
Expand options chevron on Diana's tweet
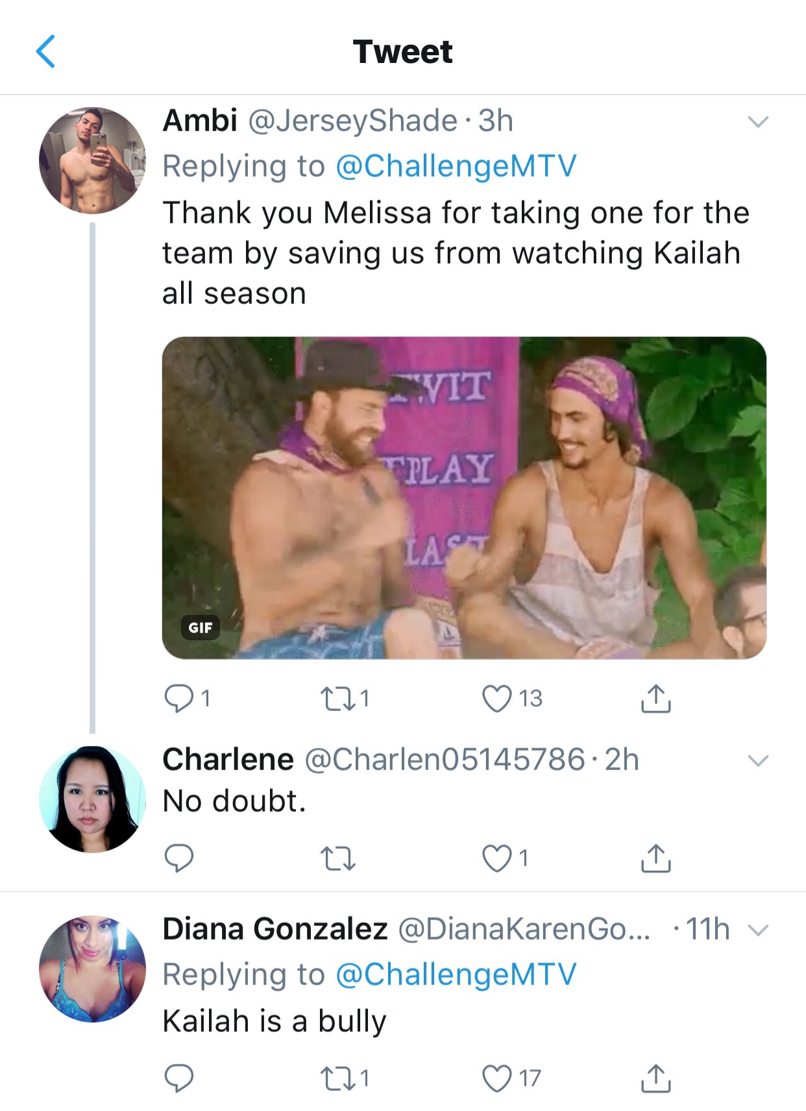pyautogui.click(x=758, y=930)
